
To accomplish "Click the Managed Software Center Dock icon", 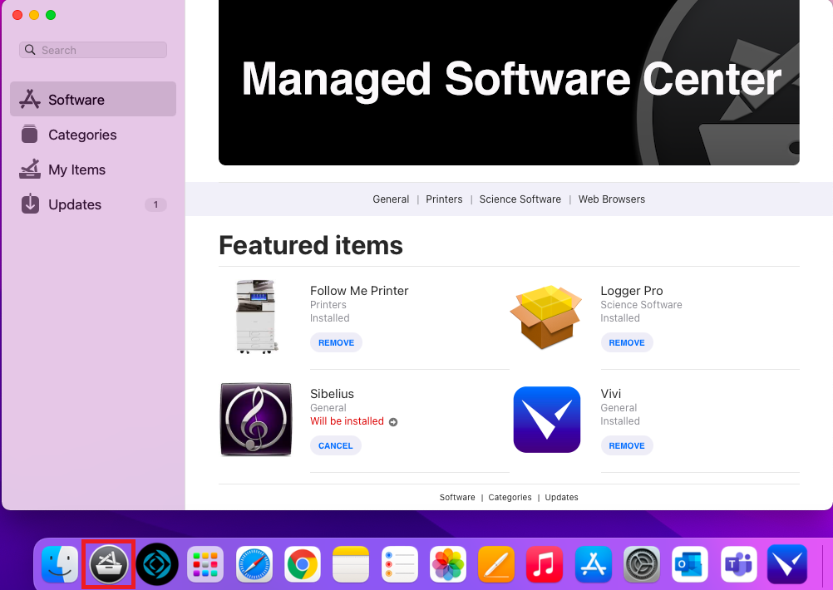I will 108,563.
